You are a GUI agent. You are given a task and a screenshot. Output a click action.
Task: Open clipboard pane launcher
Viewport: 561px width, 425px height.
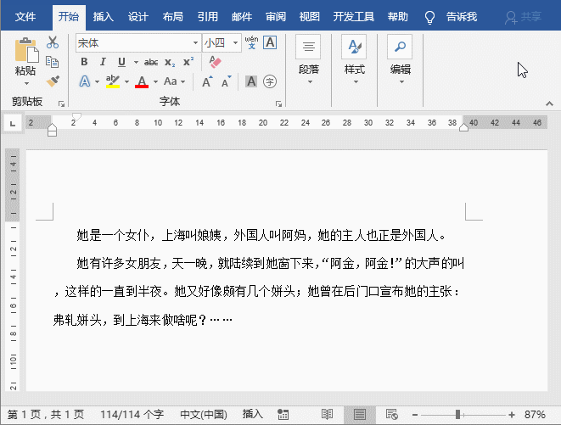pos(62,103)
